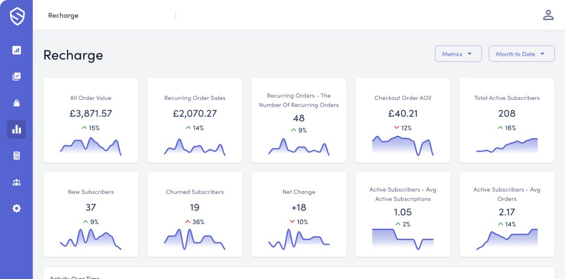The width and height of the screenshot is (565, 279).
Task: Select the highlighted bar chart sidebar icon
Action: tap(16, 129)
